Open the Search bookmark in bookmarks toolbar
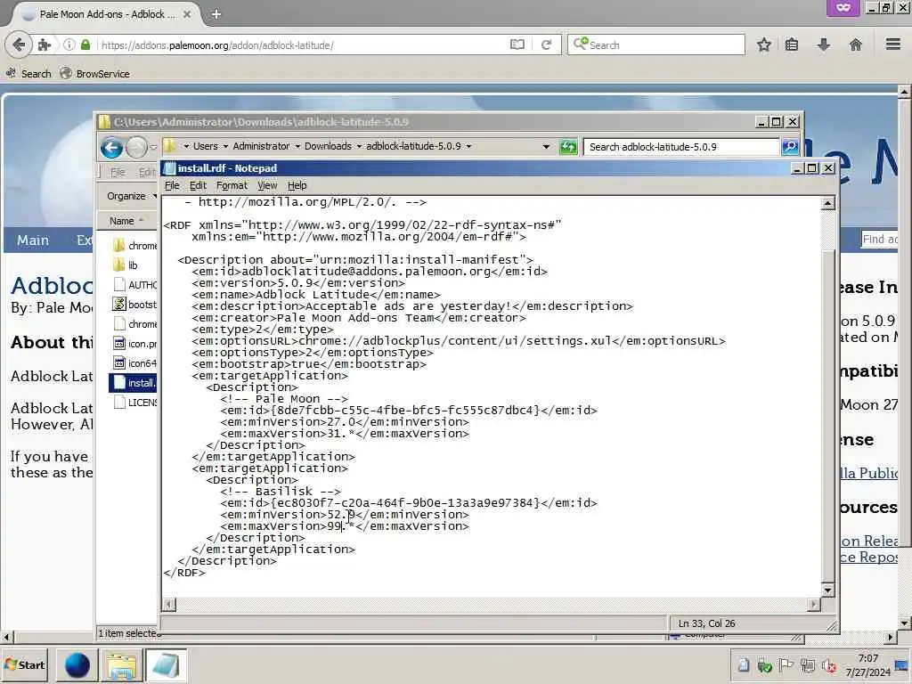Image resolution: width=912 pixels, height=684 pixels. pyautogui.click(x=28, y=73)
